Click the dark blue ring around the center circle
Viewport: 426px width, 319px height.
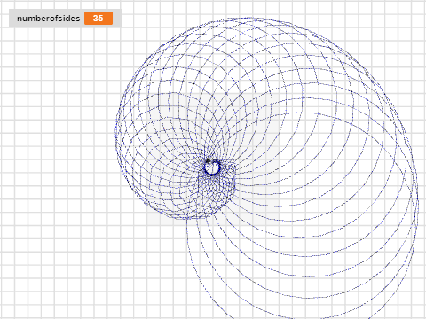click(212, 167)
